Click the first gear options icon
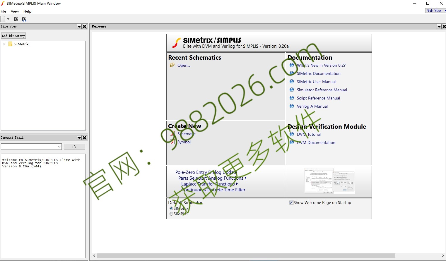This screenshot has height=261, width=446. click(x=16, y=19)
